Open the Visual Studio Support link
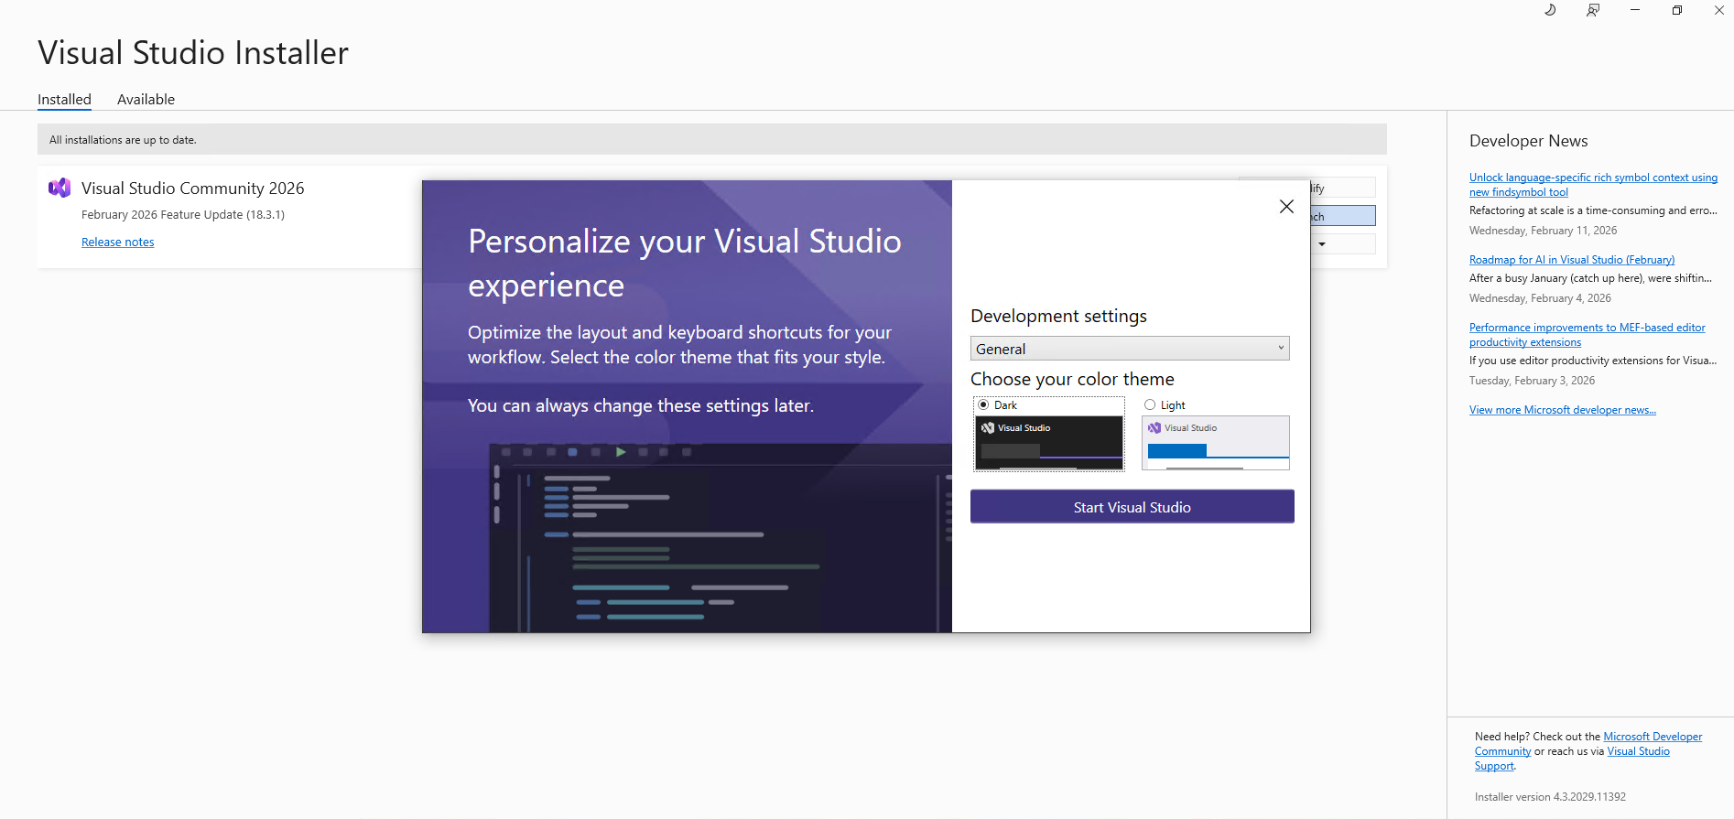 point(1638,751)
